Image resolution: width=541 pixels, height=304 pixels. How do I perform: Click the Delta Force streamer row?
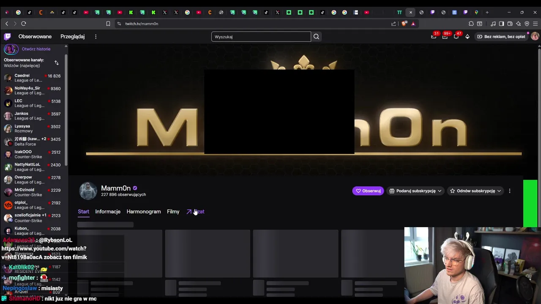click(x=33, y=141)
